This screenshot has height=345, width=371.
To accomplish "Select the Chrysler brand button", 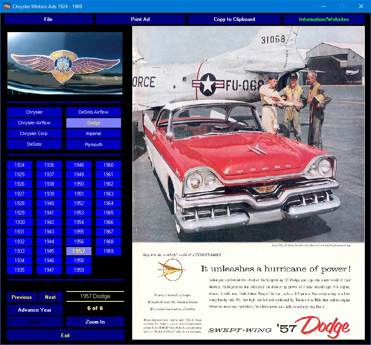I will [34, 112].
